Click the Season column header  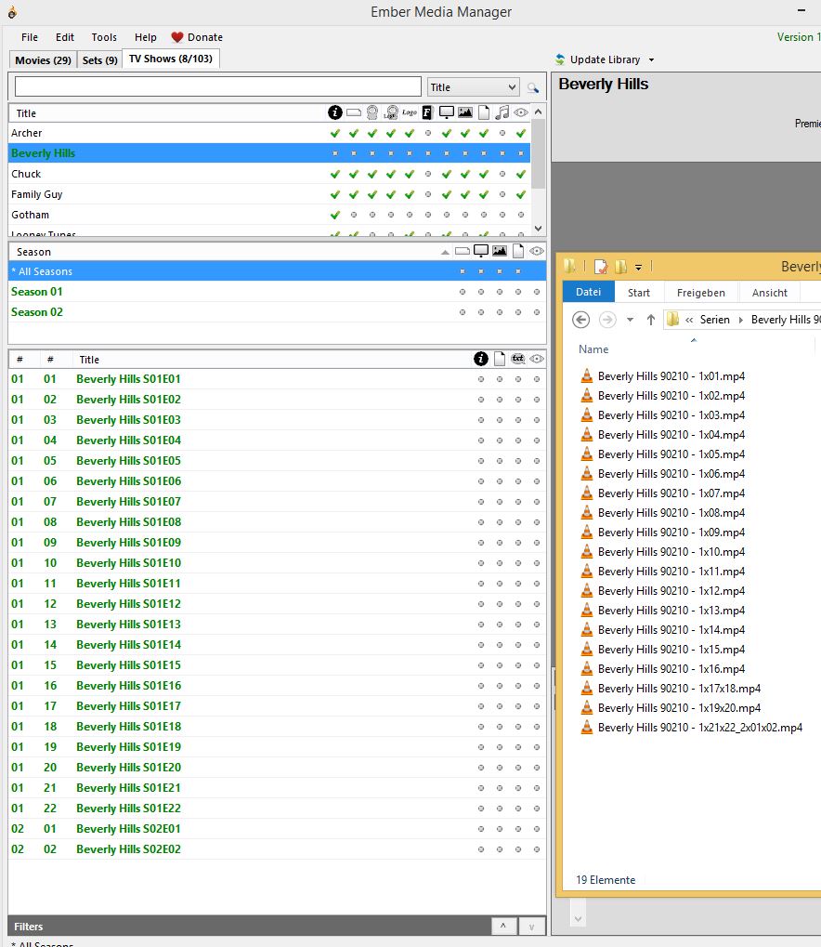tap(33, 252)
